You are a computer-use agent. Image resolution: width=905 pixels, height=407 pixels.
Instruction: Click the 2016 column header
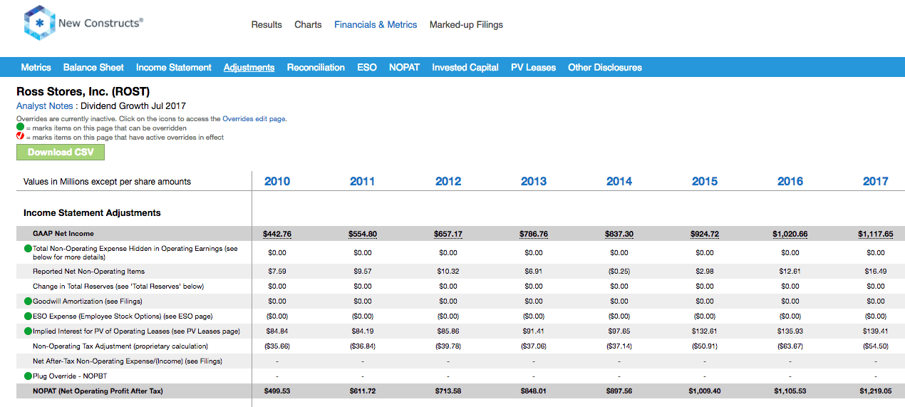(x=790, y=181)
